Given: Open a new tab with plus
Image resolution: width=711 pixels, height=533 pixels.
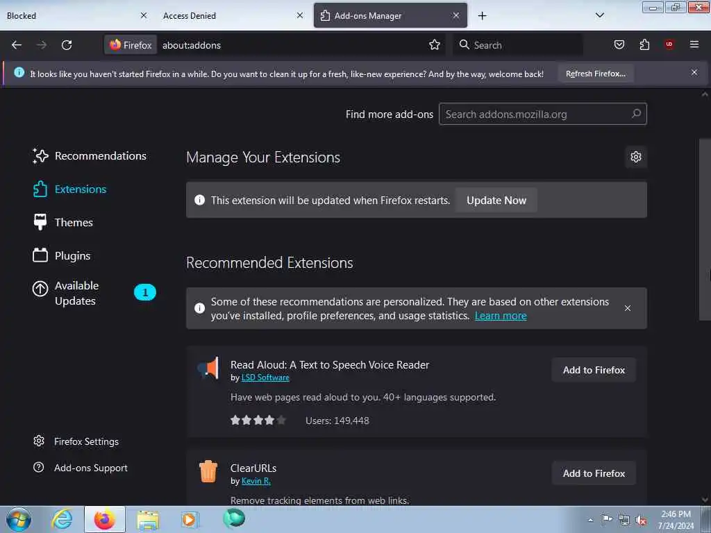Looking at the screenshot, I should [x=482, y=16].
